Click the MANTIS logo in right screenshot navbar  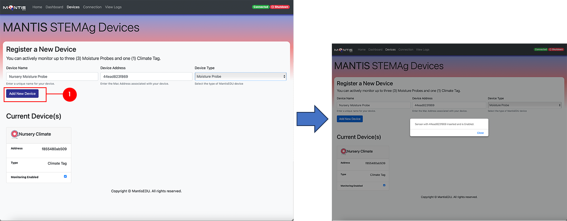343,50
